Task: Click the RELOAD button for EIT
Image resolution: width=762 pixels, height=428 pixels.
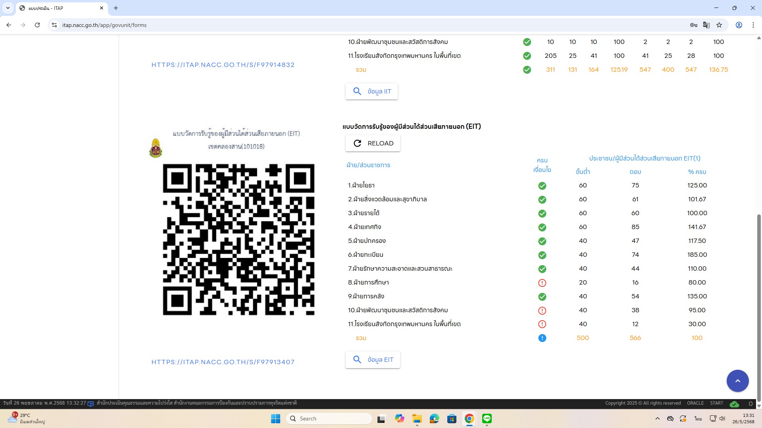Action: 373,143
